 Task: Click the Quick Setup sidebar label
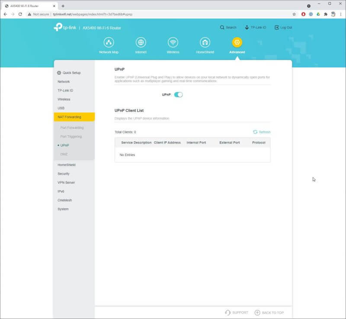[x=71, y=73]
